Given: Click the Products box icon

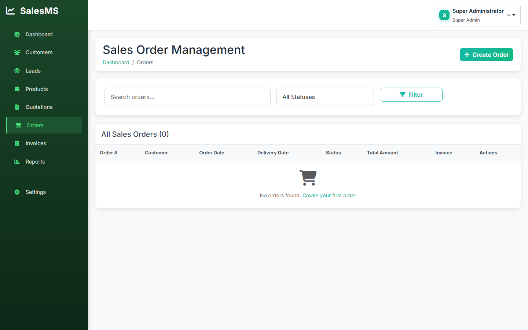Looking at the screenshot, I should (x=17, y=89).
